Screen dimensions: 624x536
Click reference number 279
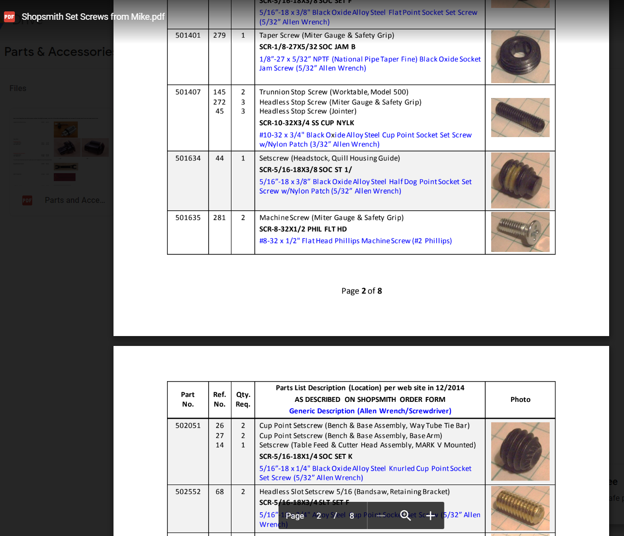(x=220, y=36)
